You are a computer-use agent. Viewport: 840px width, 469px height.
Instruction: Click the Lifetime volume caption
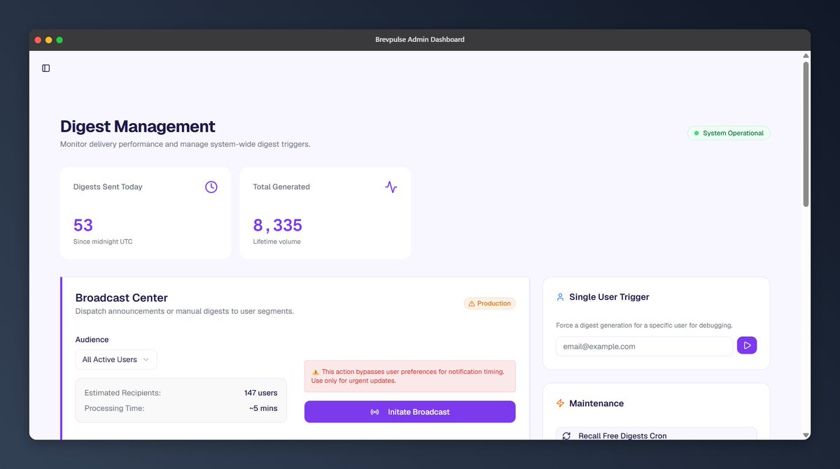click(277, 242)
